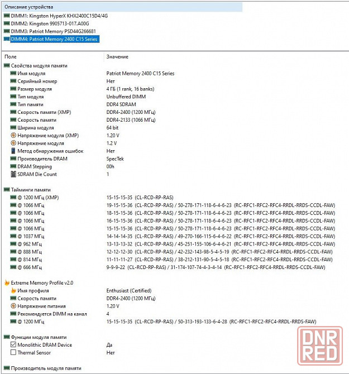This screenshot has width=349, height=374.
Task: Select the 1066 МГц row with 19-15-15-36 timings
Action: click(173, 205)
